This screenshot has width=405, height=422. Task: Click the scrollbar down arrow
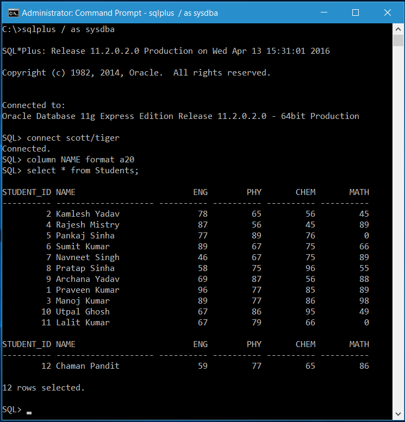[398, 414]
